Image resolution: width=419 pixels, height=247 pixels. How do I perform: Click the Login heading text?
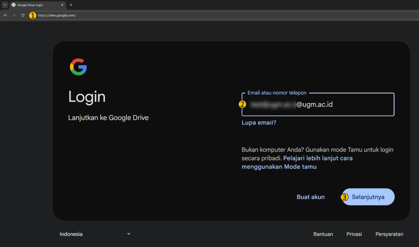(87, 97)
